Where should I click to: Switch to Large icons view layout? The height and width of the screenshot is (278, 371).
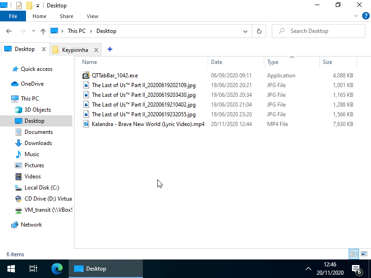364,254
